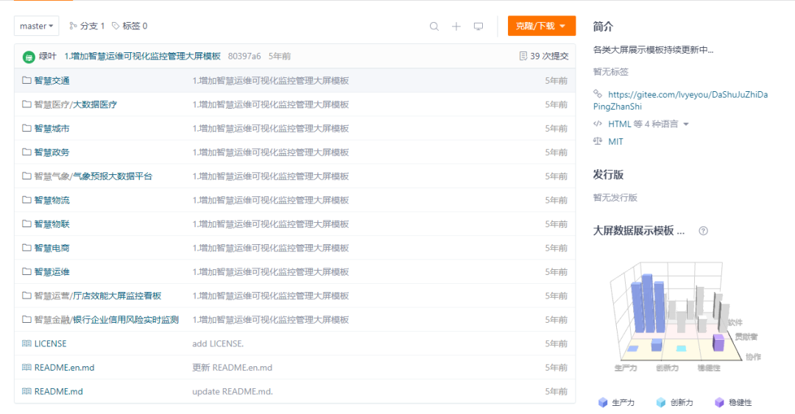Click the 生产力 legend color swatch
The width and height of the screenshot is (795, 414).
(604, 402)
